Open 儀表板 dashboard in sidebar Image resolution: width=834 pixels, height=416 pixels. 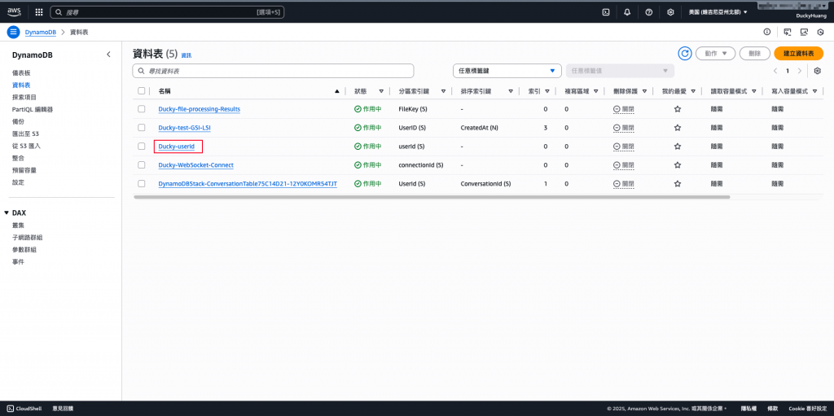click(x=21, y=73)
